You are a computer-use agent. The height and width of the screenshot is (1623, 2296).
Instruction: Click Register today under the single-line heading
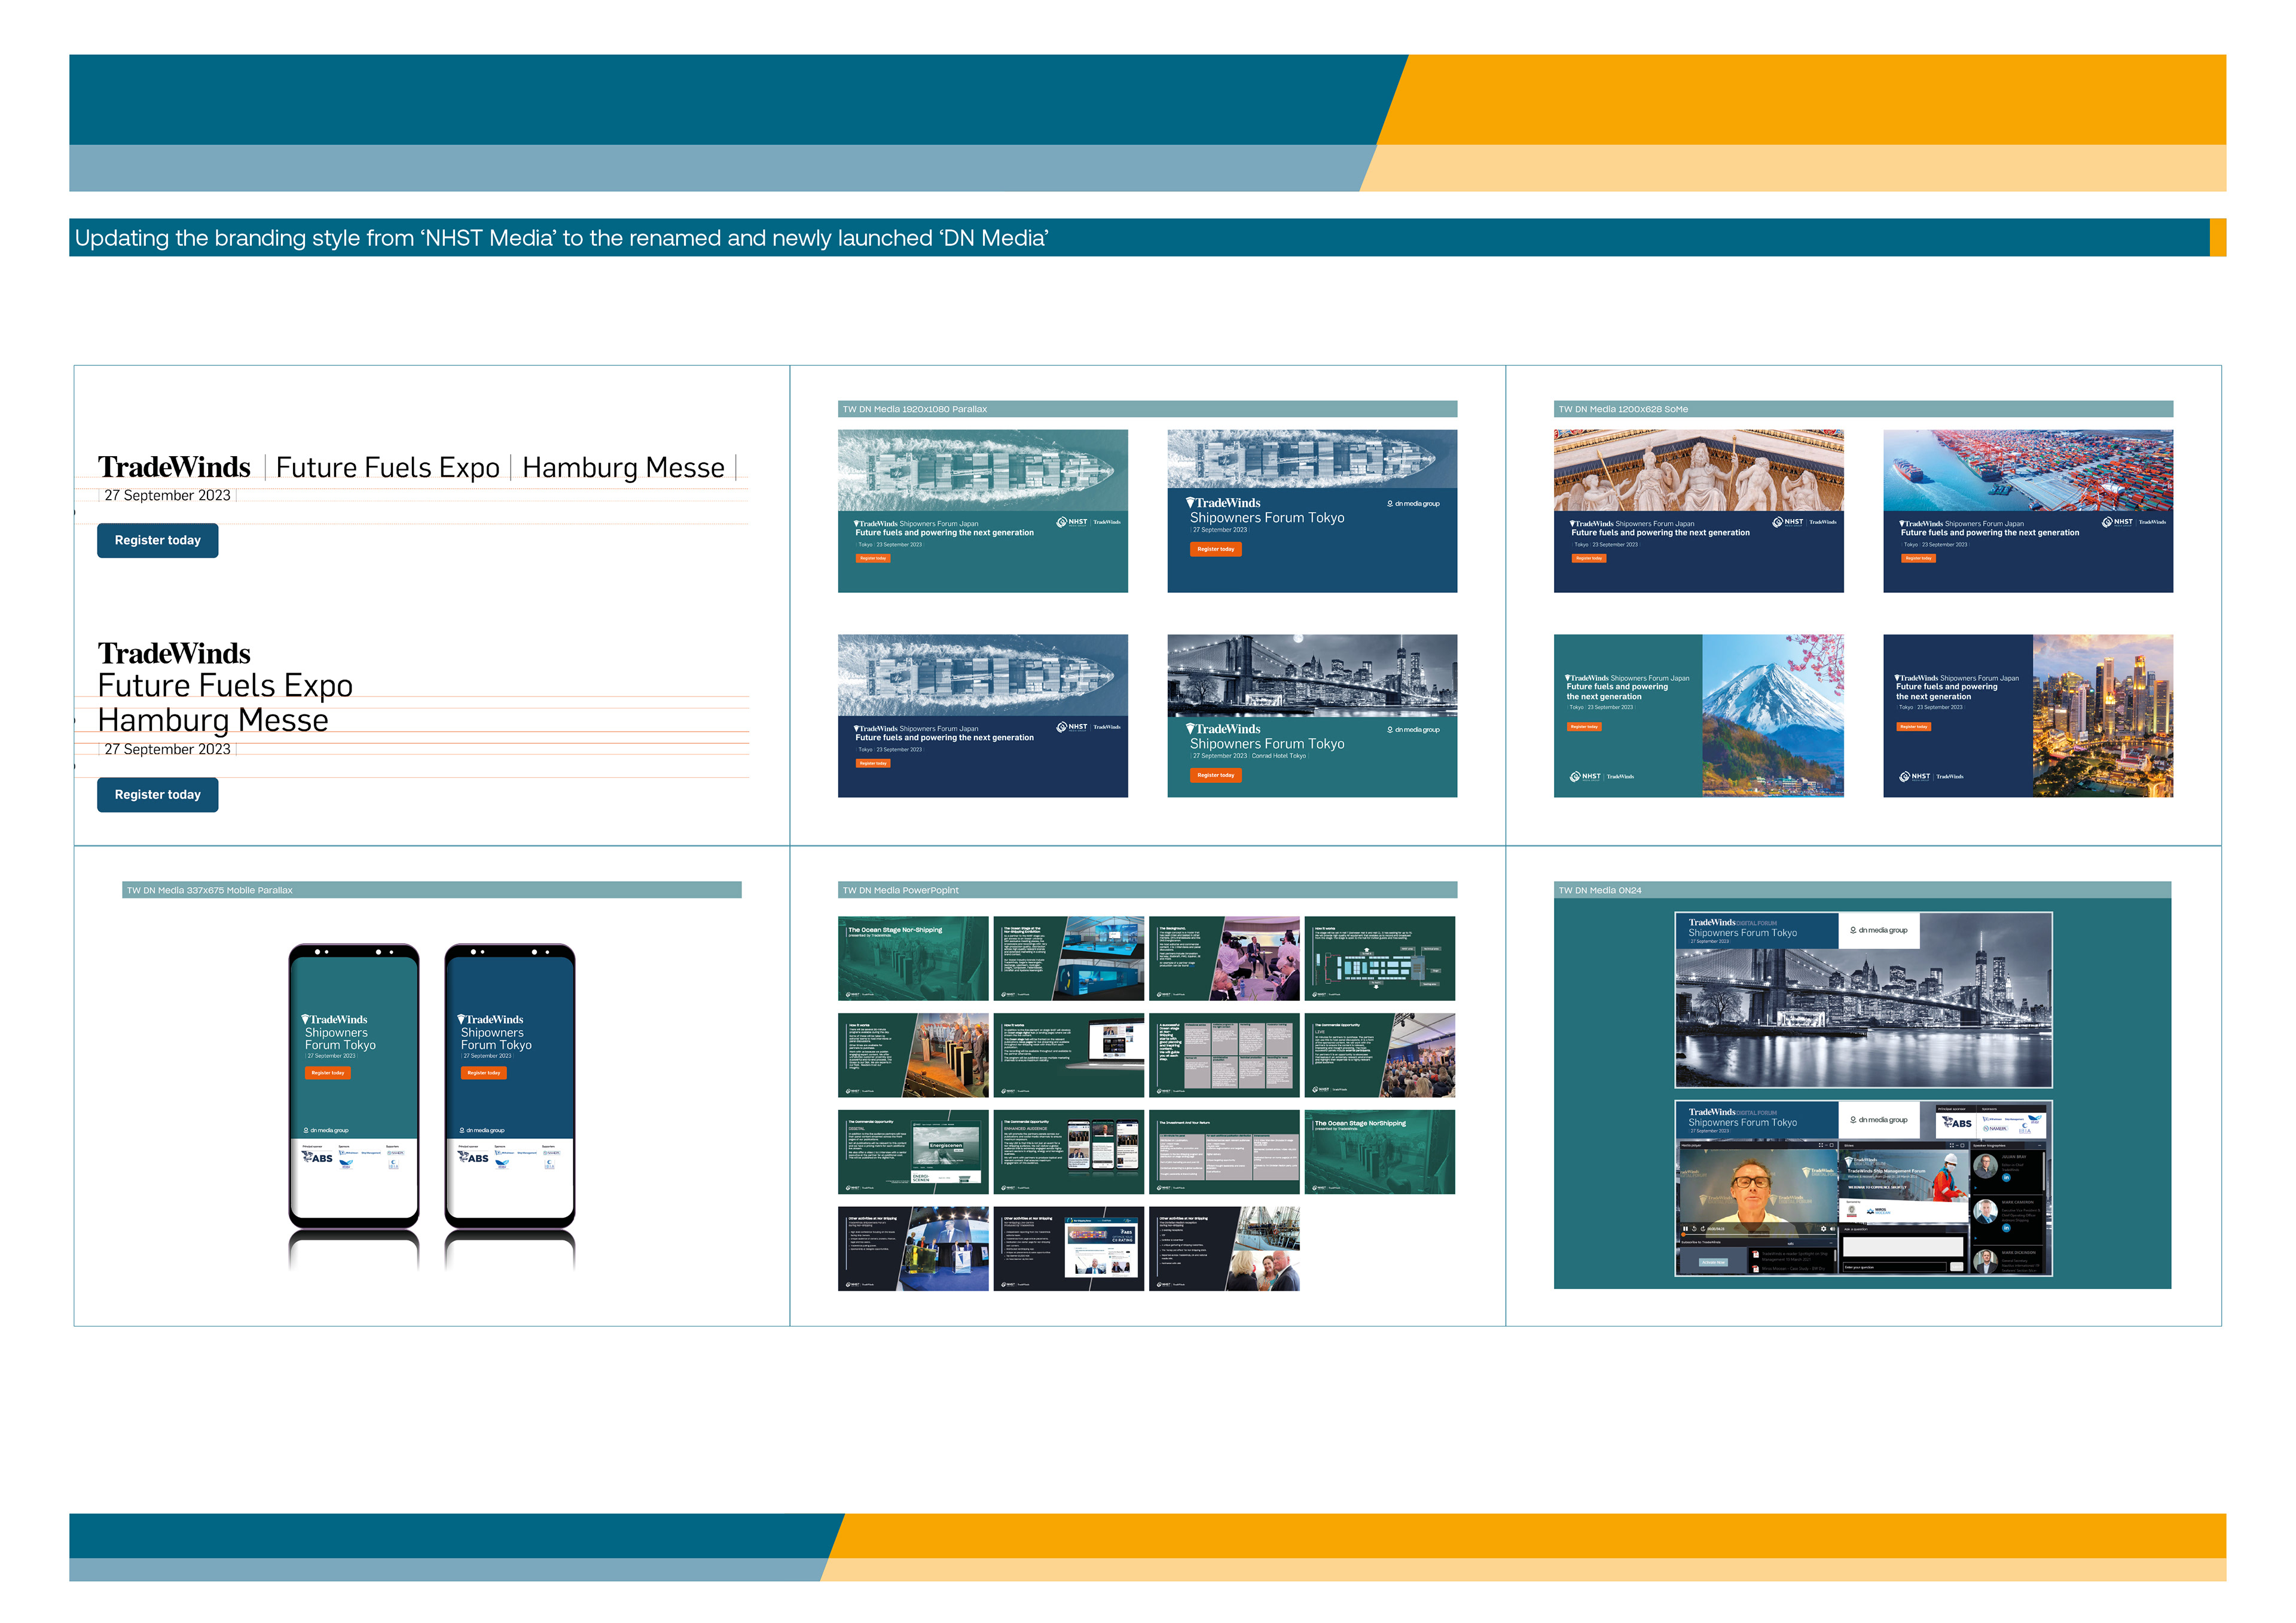[x=158, y=540]
